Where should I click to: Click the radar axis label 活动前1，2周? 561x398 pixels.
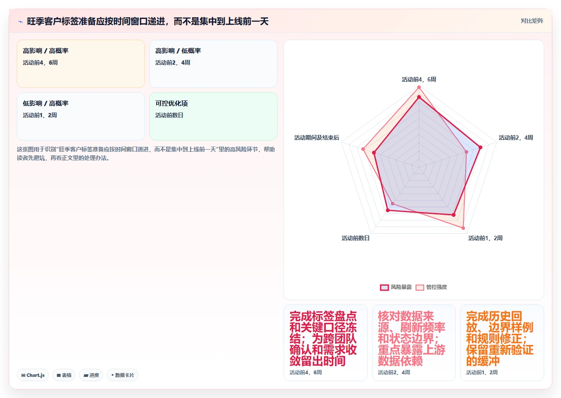[x=485, y=238]
